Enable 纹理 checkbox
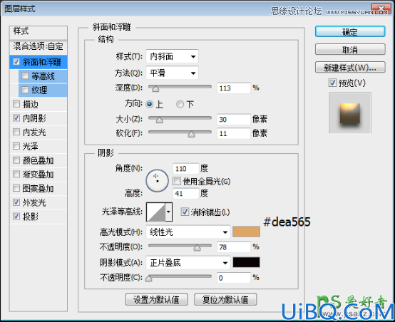The height and width of the screenshot is (322, 395). pyautogui.click(x=25, y=90)
